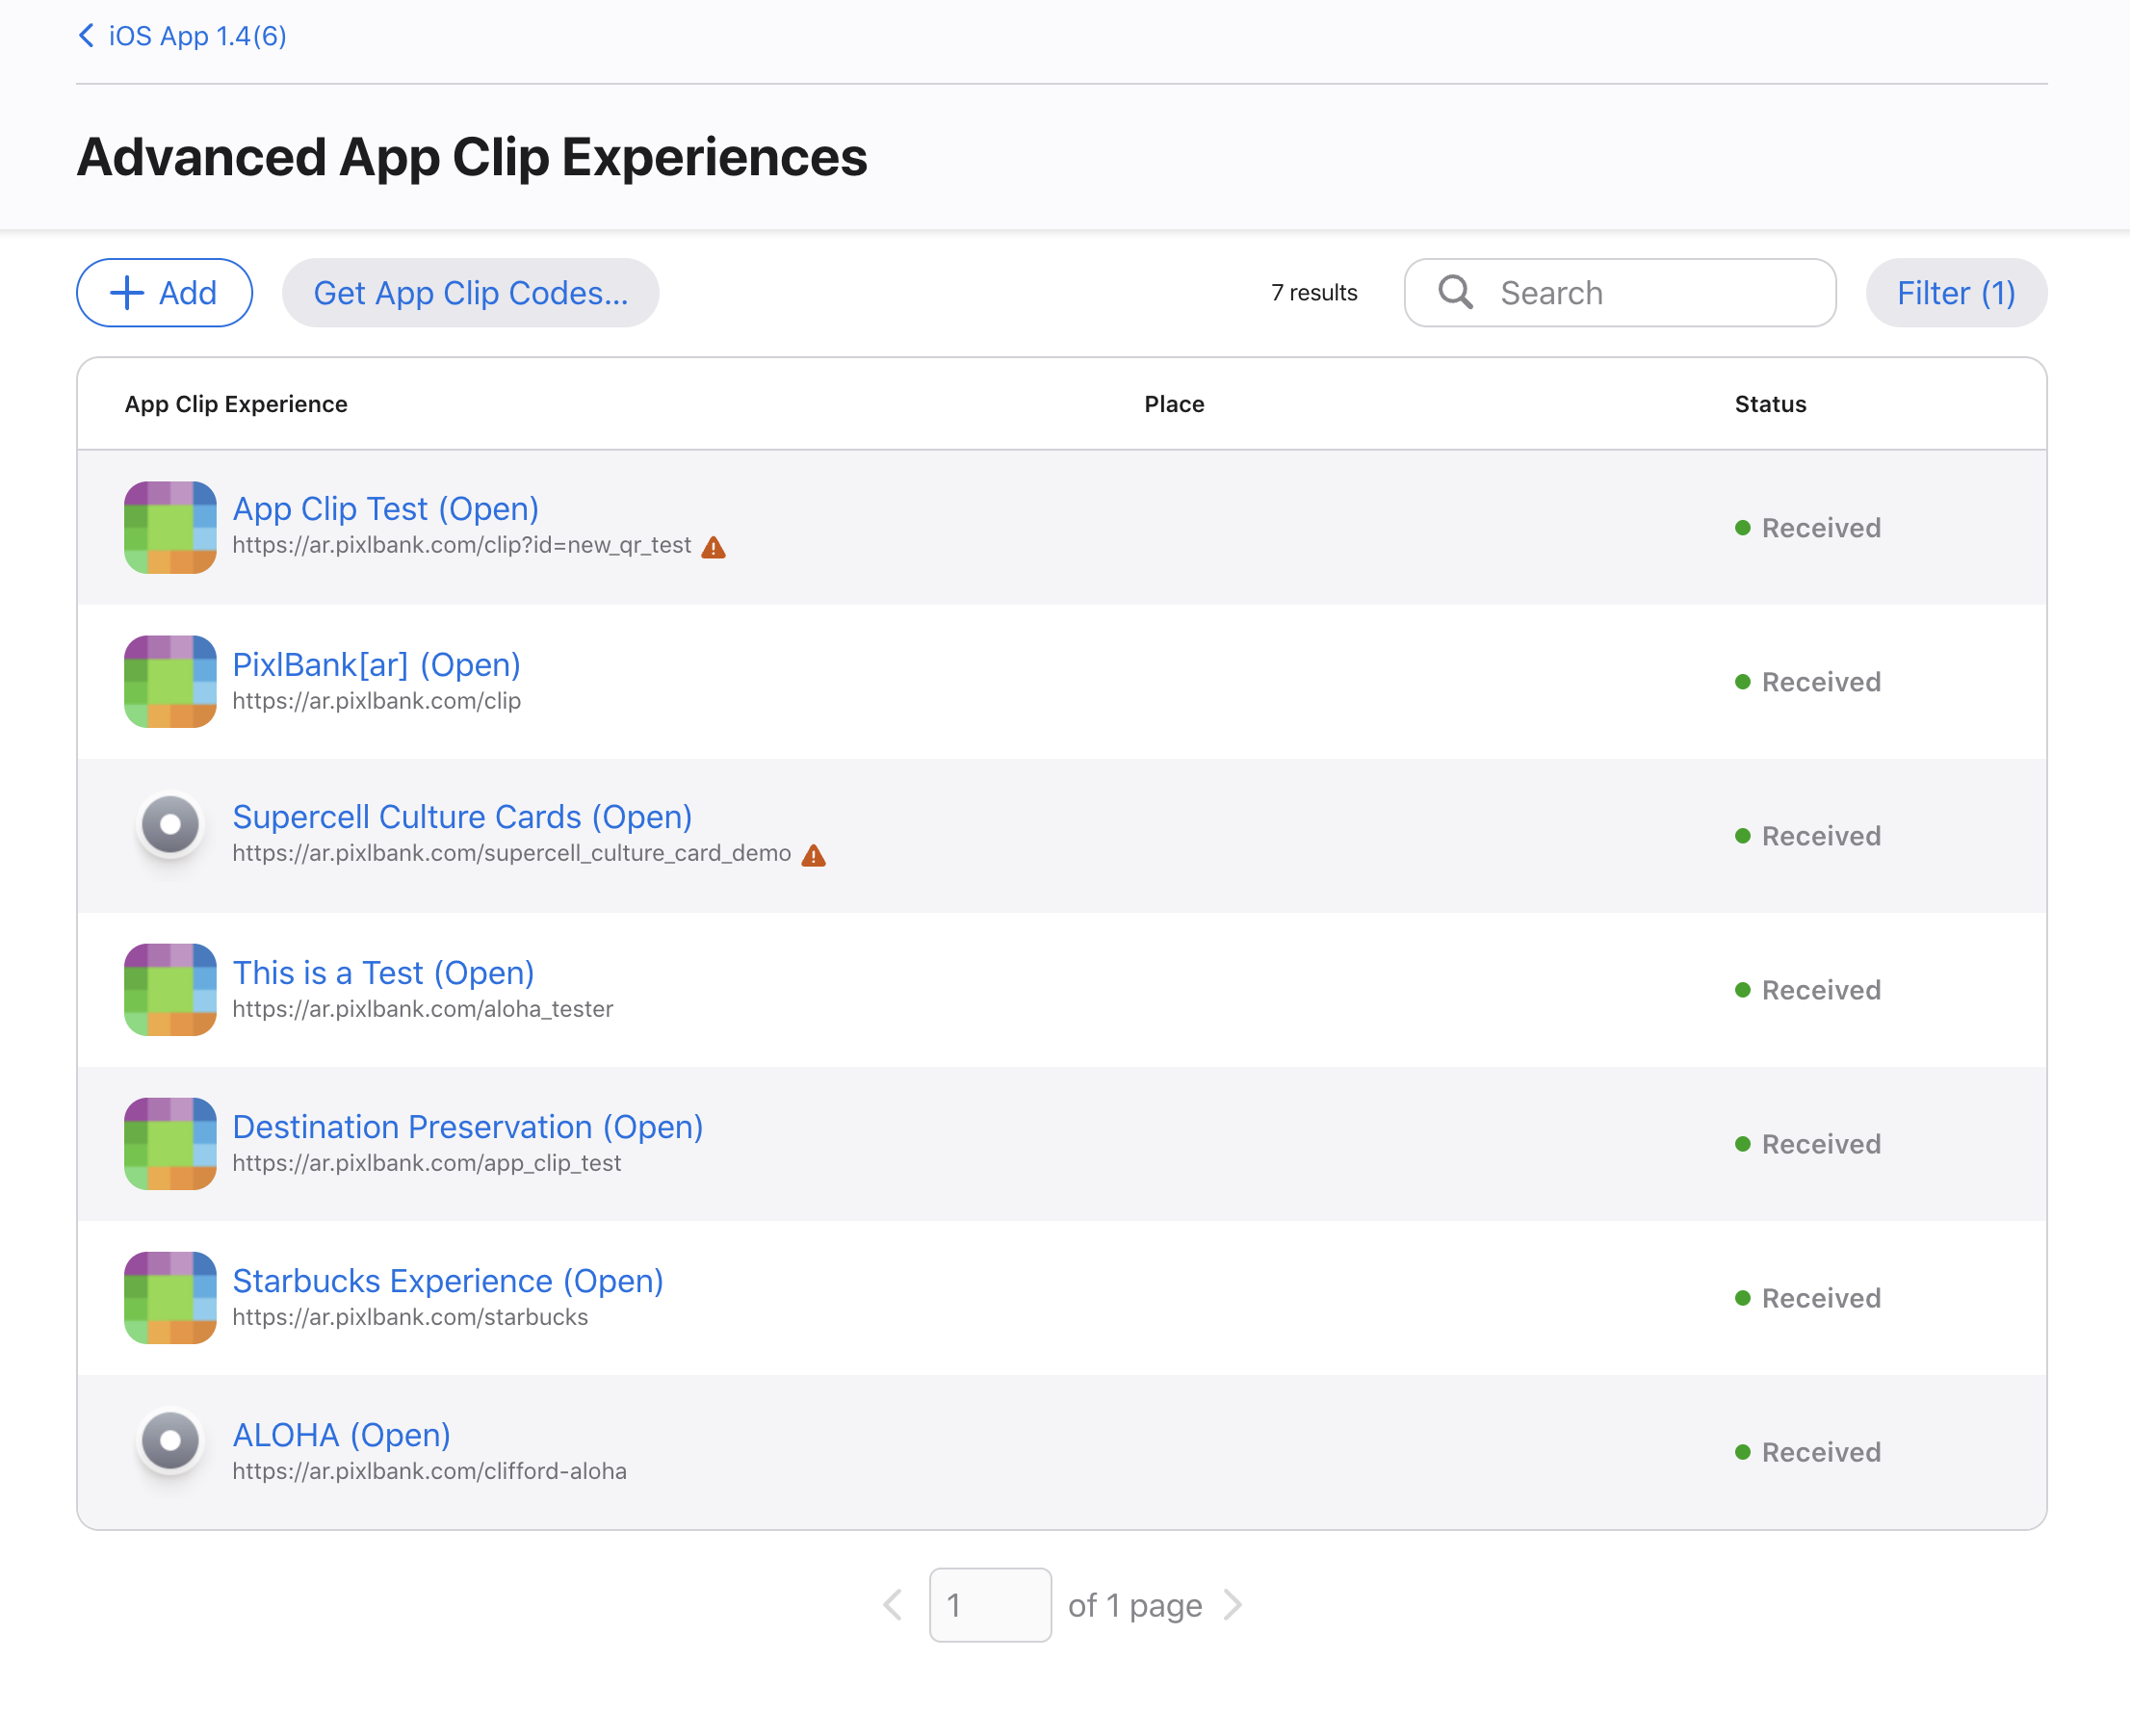Click the App Clip Test app icon
The width and height of the screenshot is (2130, 1712).
(169, 528)
